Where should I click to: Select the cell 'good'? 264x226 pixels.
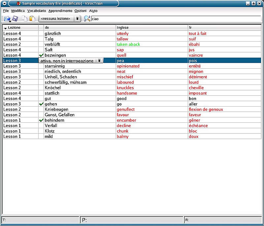click(x=152, y=98)
